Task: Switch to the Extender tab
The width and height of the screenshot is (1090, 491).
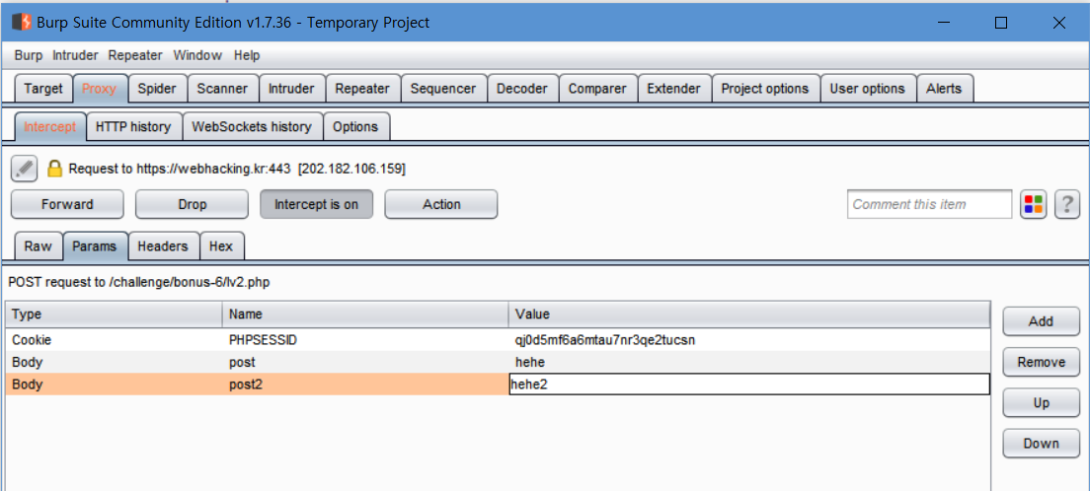Action: (673, 89)
